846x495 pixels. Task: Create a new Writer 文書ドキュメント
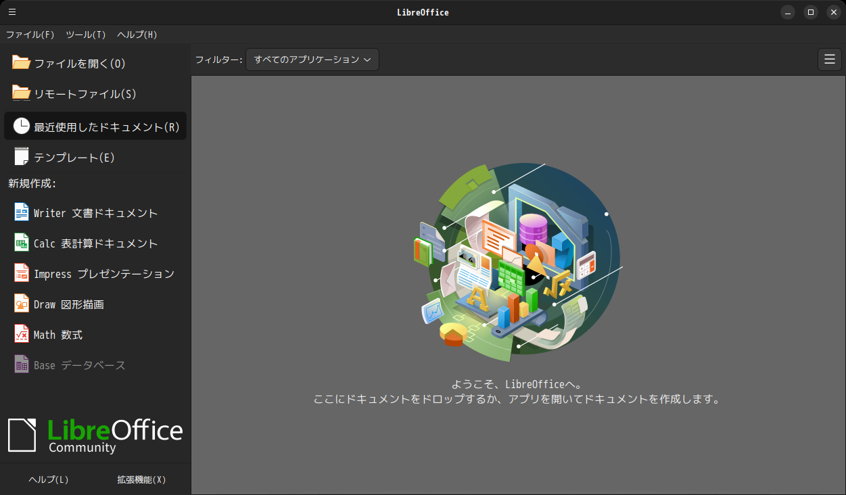pos(95,213)
